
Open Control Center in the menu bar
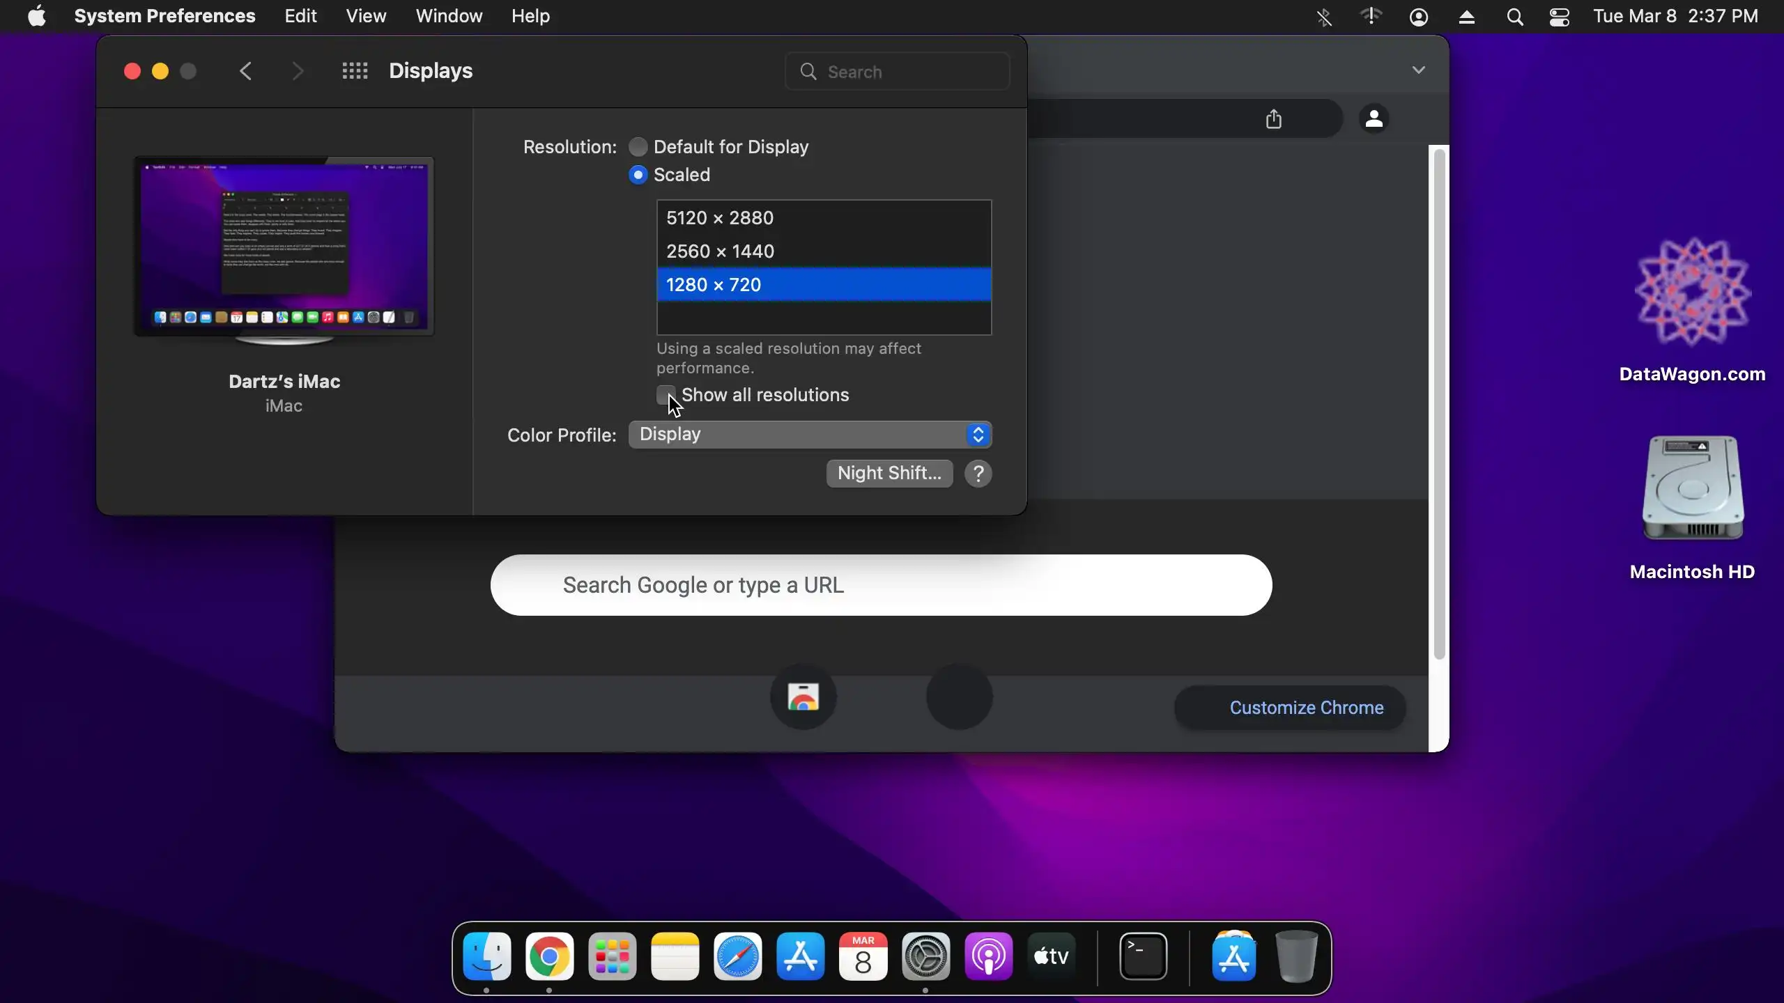[1559, 17]
